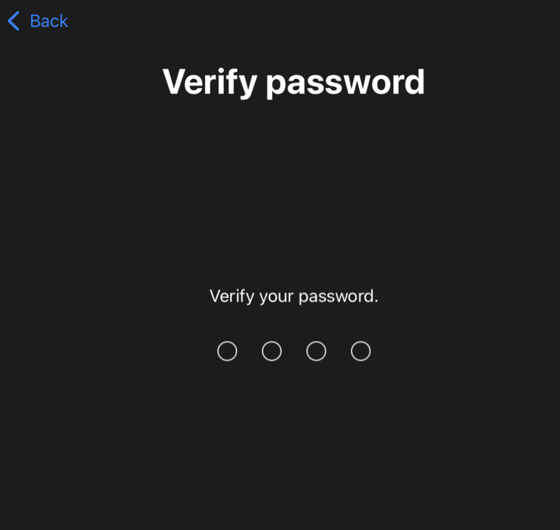Tap the PIN circle second from left
Viewport: 560px width, 530px height.
(272, 351)
